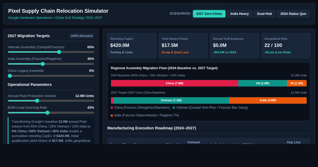The image size is (318, 167).
Task: Adjust Annual Pixel Production Volume slider
Action: 37,101
